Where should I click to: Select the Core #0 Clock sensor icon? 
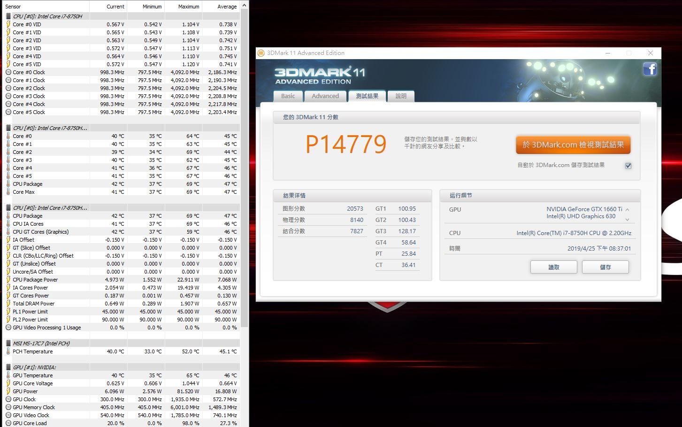(8, 72)
